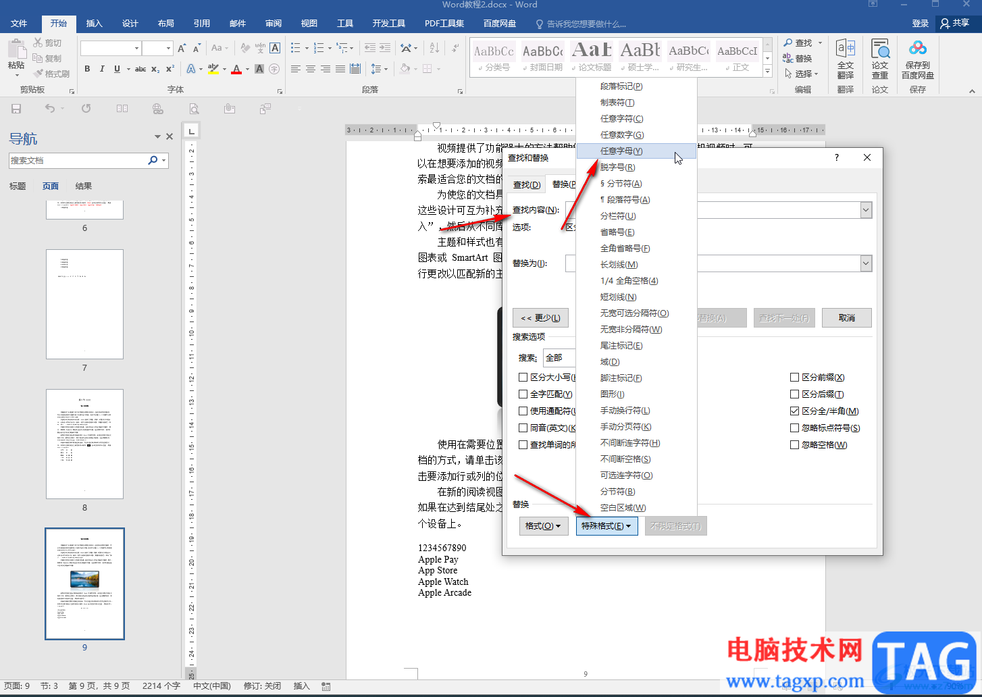Open the 文件 menu tab

pos(19,24)
